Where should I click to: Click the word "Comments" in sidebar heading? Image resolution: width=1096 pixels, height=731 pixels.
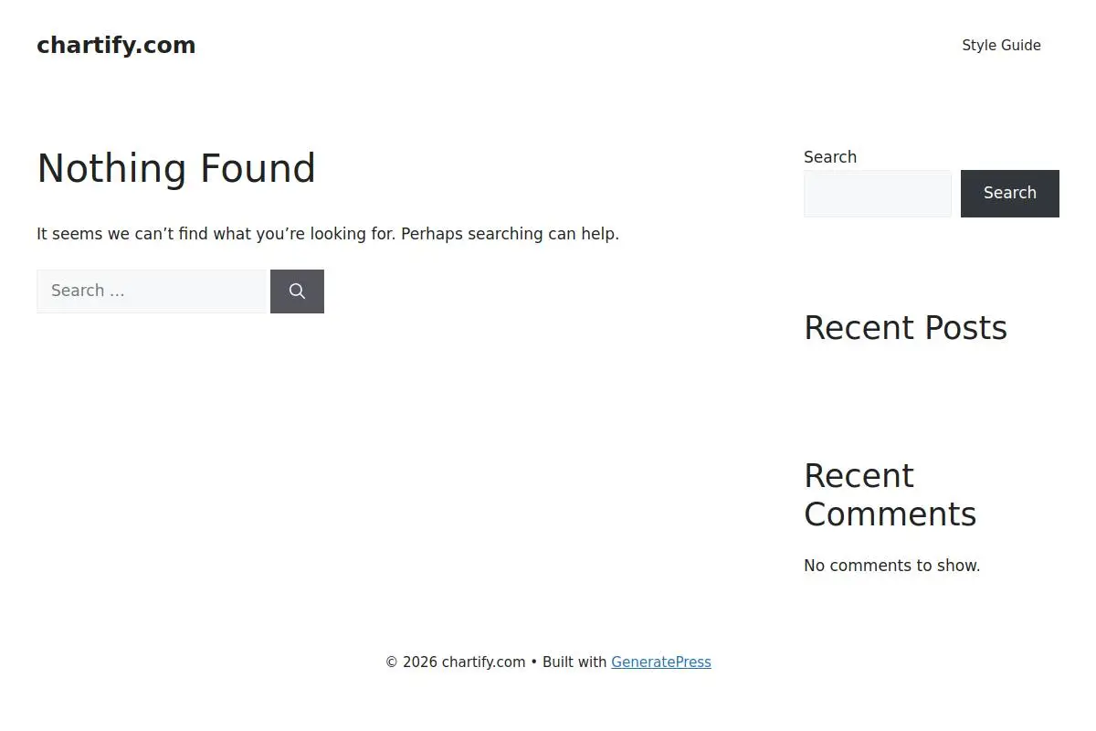(x=890, y=514)
